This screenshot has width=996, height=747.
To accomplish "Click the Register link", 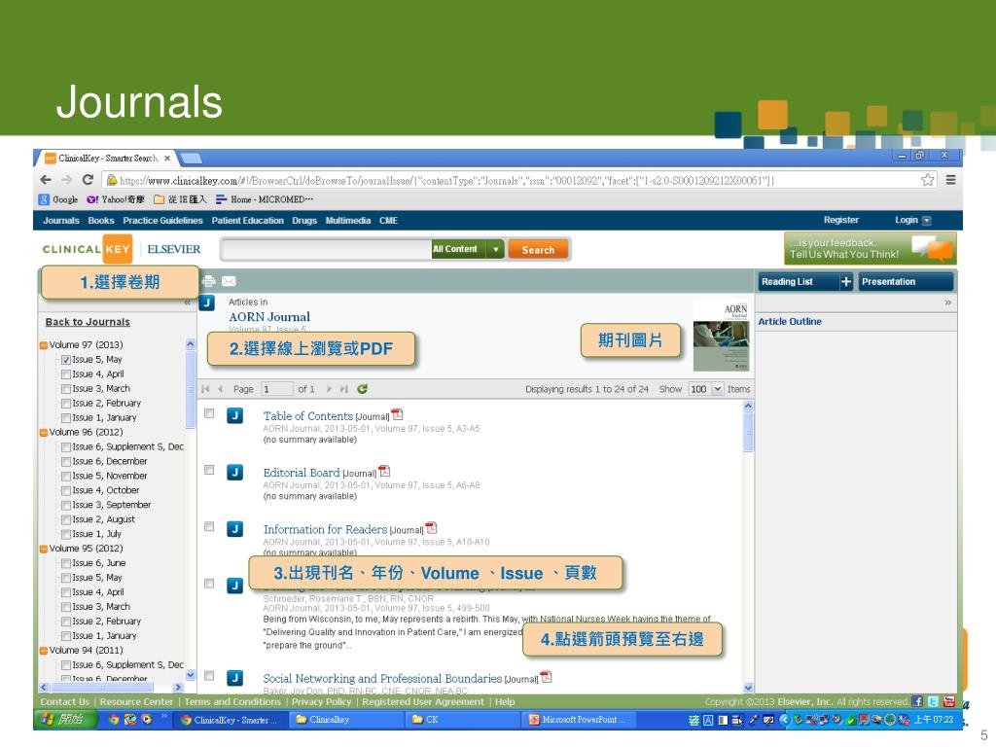I will coord(841,220).
